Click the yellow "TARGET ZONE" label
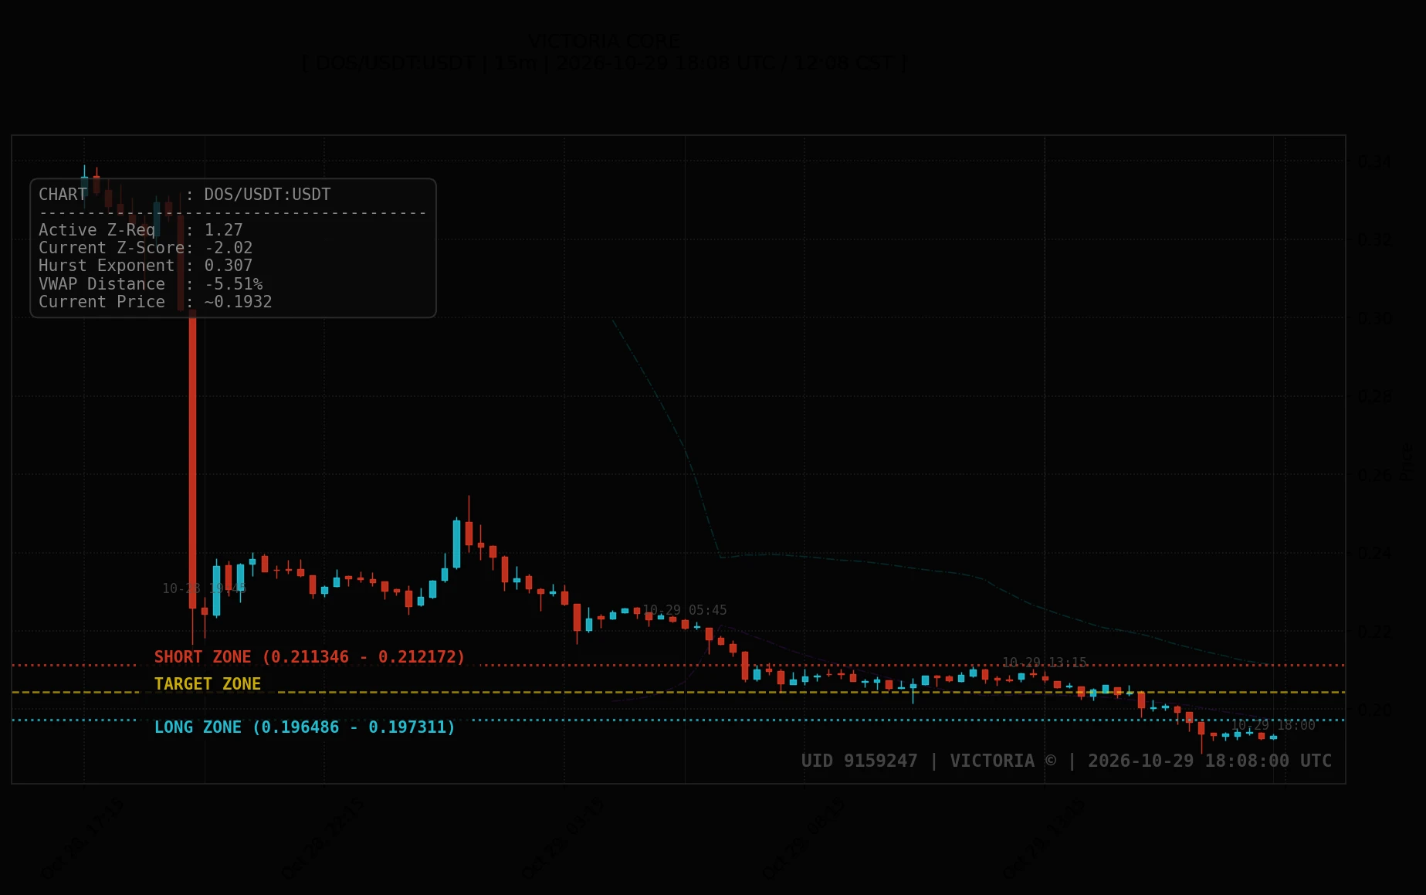Screen dimensions: 1426x895 click(x=208, y=684)
